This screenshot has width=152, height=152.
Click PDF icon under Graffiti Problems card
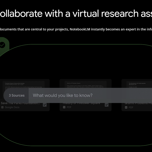tap(126, 107)
